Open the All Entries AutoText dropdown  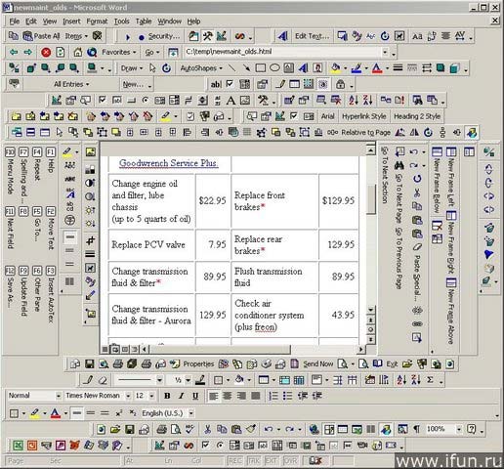click(71, 84)
